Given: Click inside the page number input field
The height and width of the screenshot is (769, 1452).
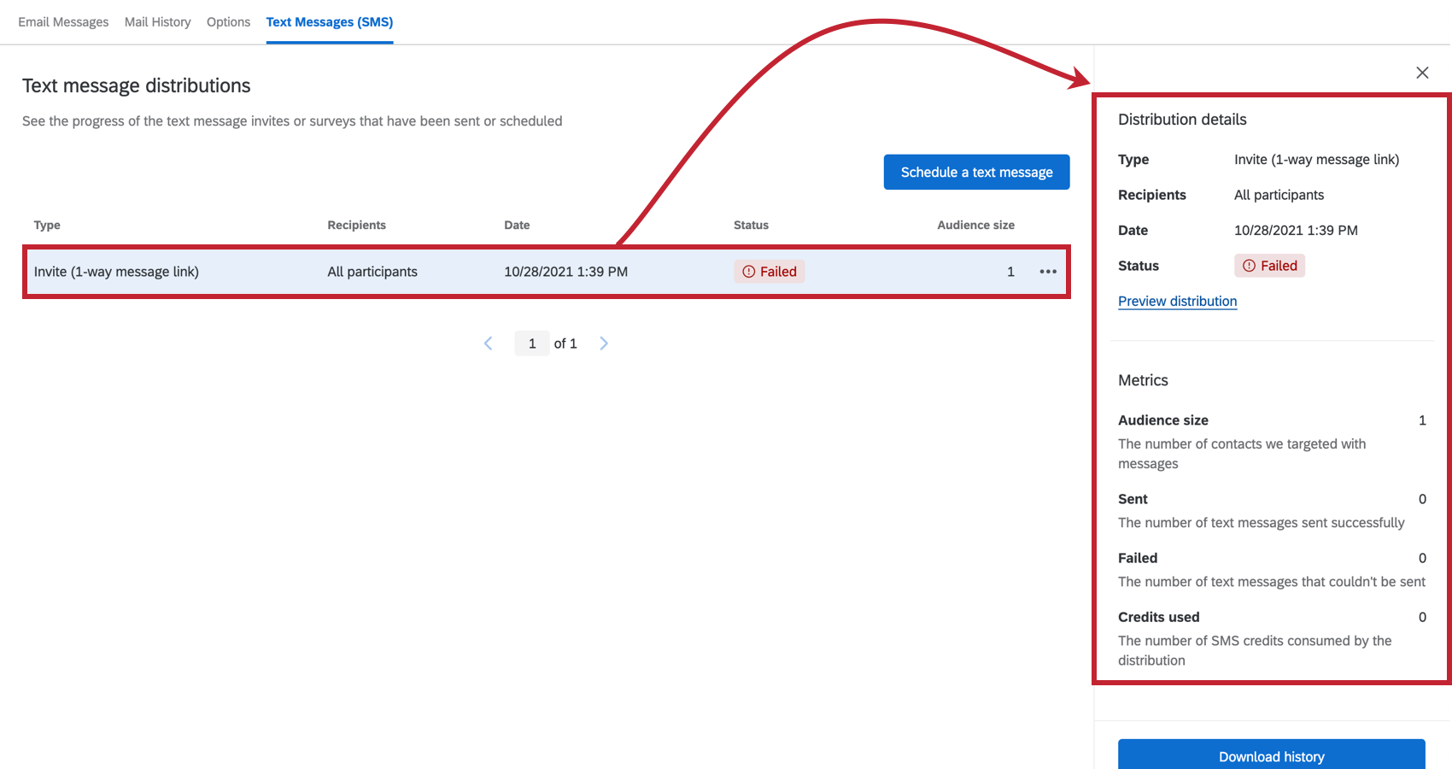Looking at the screenshot, I should 531,343.
